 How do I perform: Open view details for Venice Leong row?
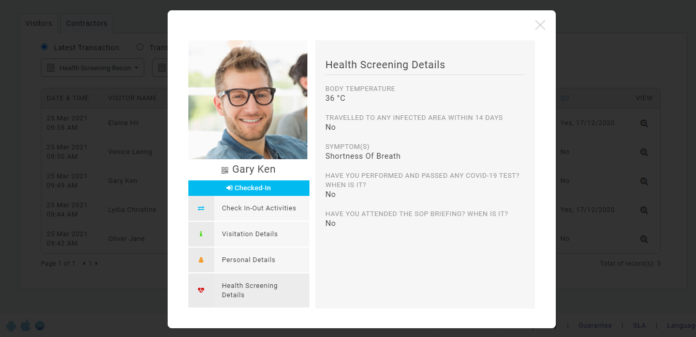point(644,152)
